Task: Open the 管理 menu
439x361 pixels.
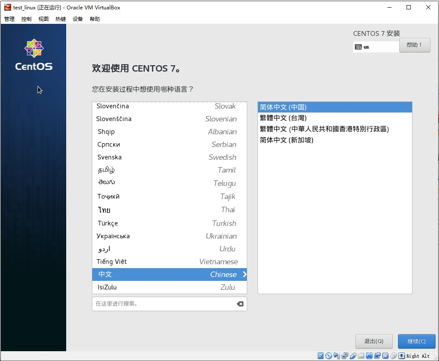Action: click(9, 19)
